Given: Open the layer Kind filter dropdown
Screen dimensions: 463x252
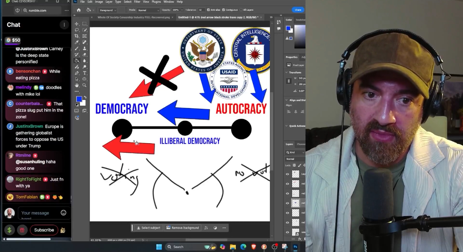Looking at the screenshot, I should click(x=295, y=152).
